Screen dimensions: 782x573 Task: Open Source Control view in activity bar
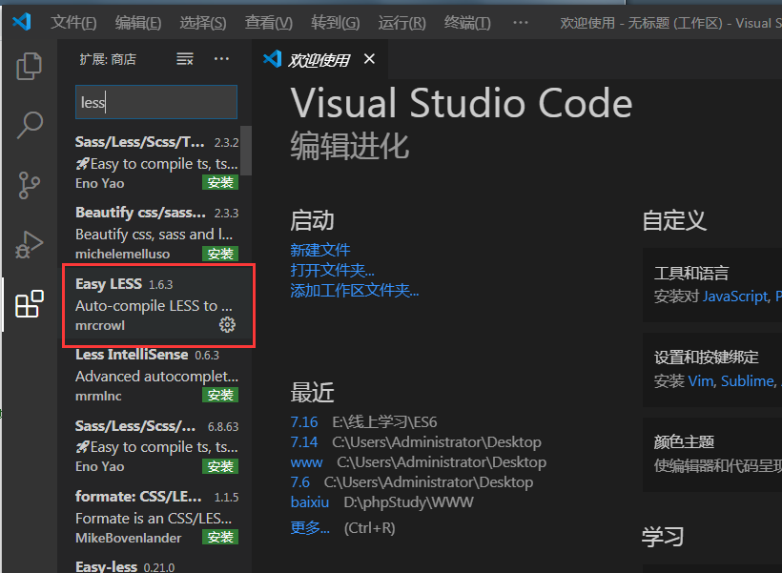pos(29,185)
